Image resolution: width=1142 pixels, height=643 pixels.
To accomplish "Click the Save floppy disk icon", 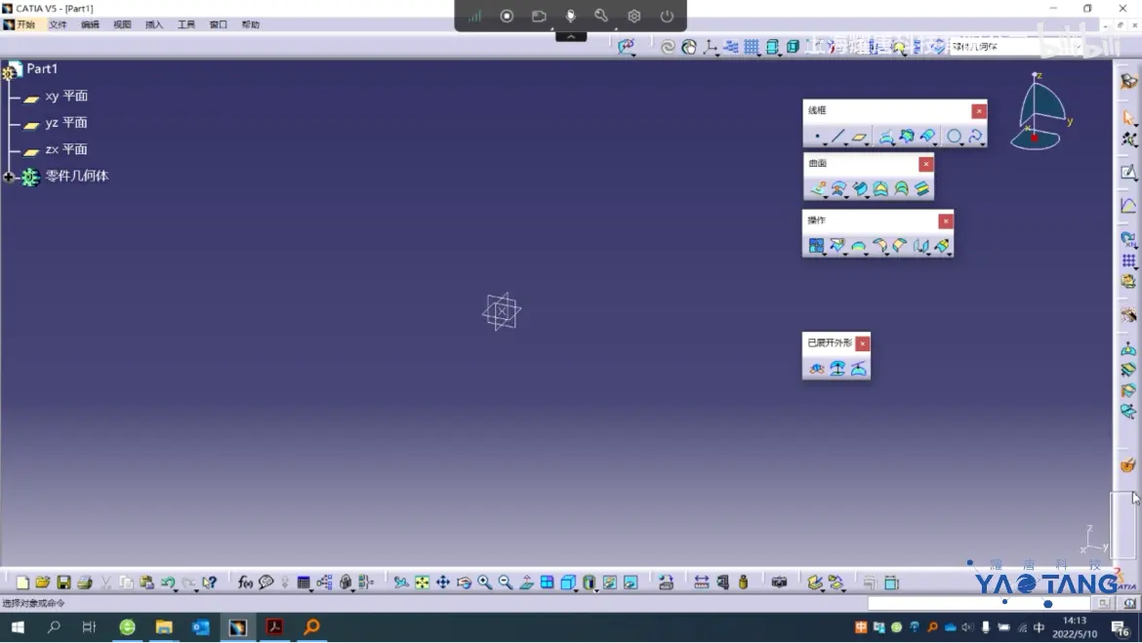I will point(63,583).
